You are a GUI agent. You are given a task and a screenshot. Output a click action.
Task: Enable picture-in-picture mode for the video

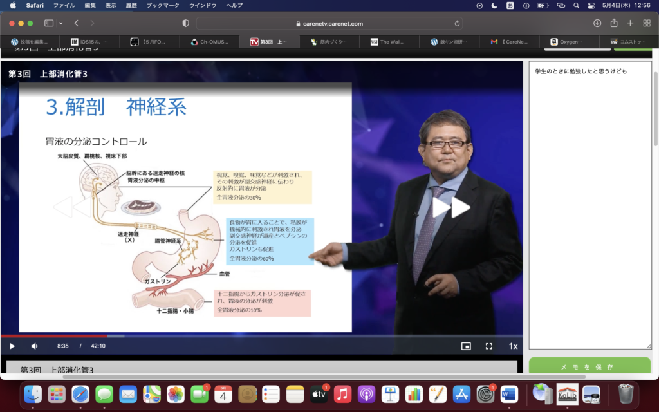click(x=466, y=346)
